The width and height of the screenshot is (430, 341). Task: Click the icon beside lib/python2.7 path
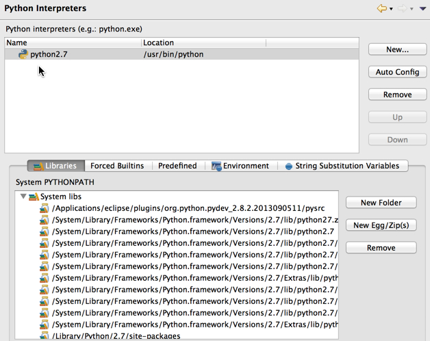pos(44,232)
